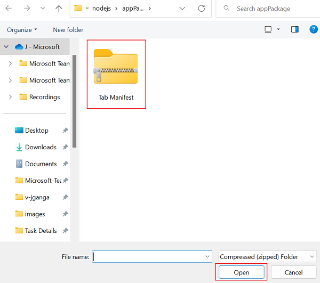320x283 pixels.
Task: Collapse the J - Microsoft OneDrive node
Action: (6, 47)
